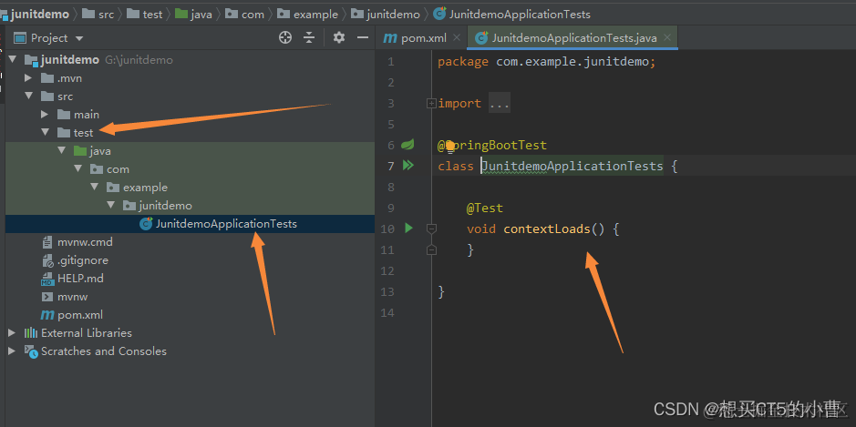The height and width of the screenshot is (427, 856).
Task: Expand the .mvn folder
Action: click(28, 78)
